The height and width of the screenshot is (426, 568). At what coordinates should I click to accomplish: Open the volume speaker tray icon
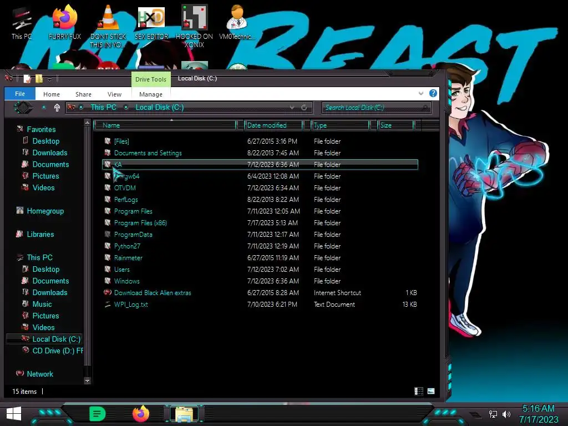[506, 414]
